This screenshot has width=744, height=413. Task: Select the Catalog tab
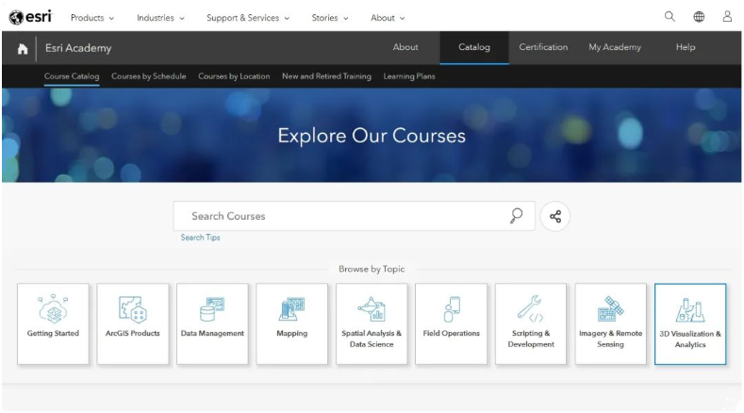[x=474, y=47]
